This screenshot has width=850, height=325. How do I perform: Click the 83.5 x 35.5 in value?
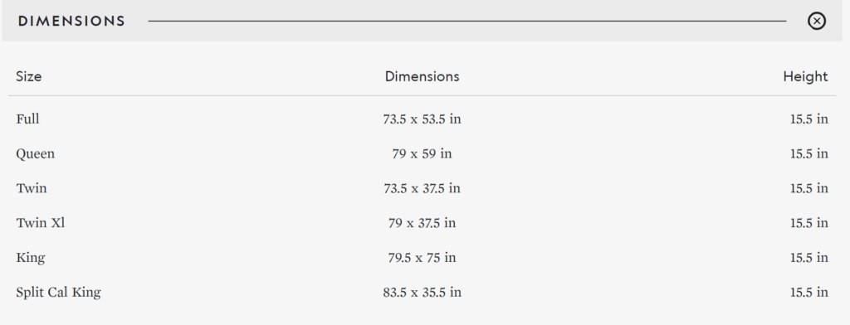[422, 292]
